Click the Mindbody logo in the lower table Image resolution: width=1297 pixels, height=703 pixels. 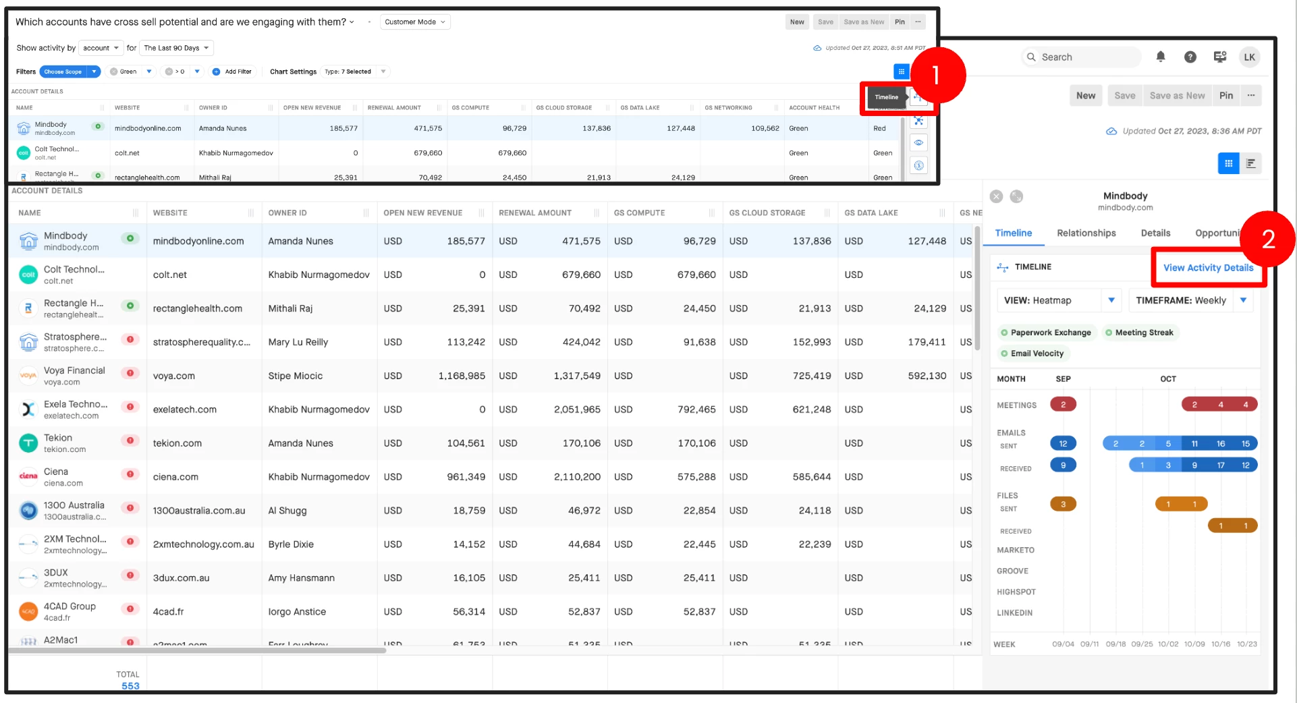click(x=28, y=241)
